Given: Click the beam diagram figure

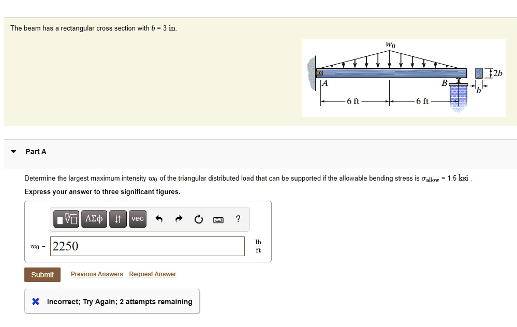Looking at the screenshot, I should point(404,77).
